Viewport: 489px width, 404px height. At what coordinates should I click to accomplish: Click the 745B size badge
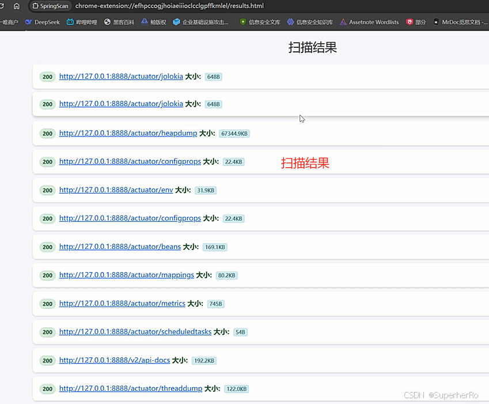(x=215, y=304)
